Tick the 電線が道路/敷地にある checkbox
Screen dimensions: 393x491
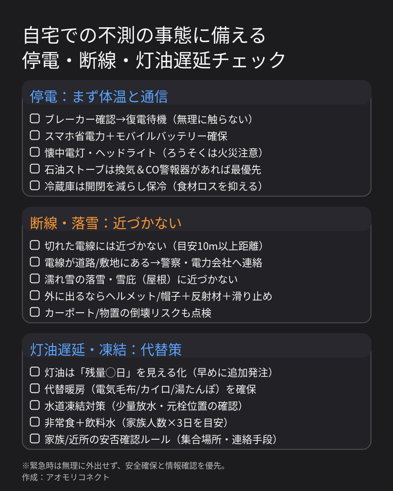(x=35, y=262)
